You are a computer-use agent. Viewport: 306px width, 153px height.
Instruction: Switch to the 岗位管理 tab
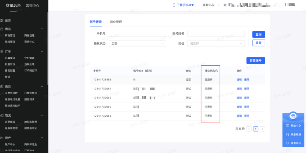tap(116, 22)
